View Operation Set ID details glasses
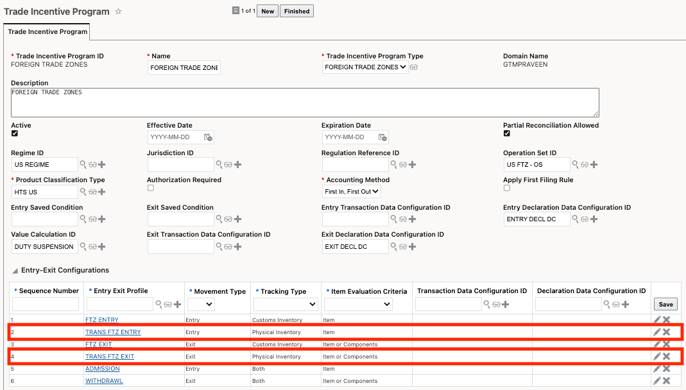This screenshot has width=686, height=390. (x=585, y=165)
